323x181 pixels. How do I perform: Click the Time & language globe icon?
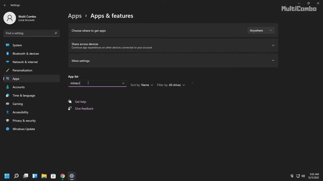tap(8, 96)
